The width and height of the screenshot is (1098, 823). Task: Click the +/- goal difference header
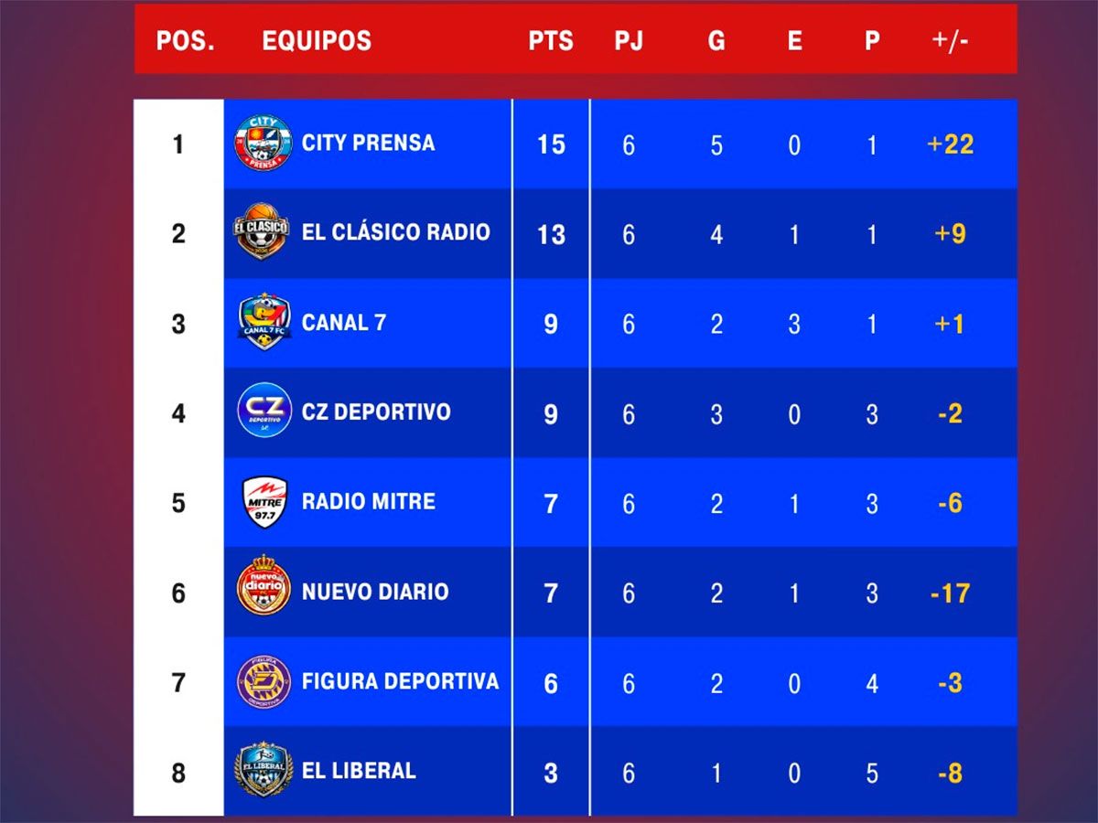[950, 41]
